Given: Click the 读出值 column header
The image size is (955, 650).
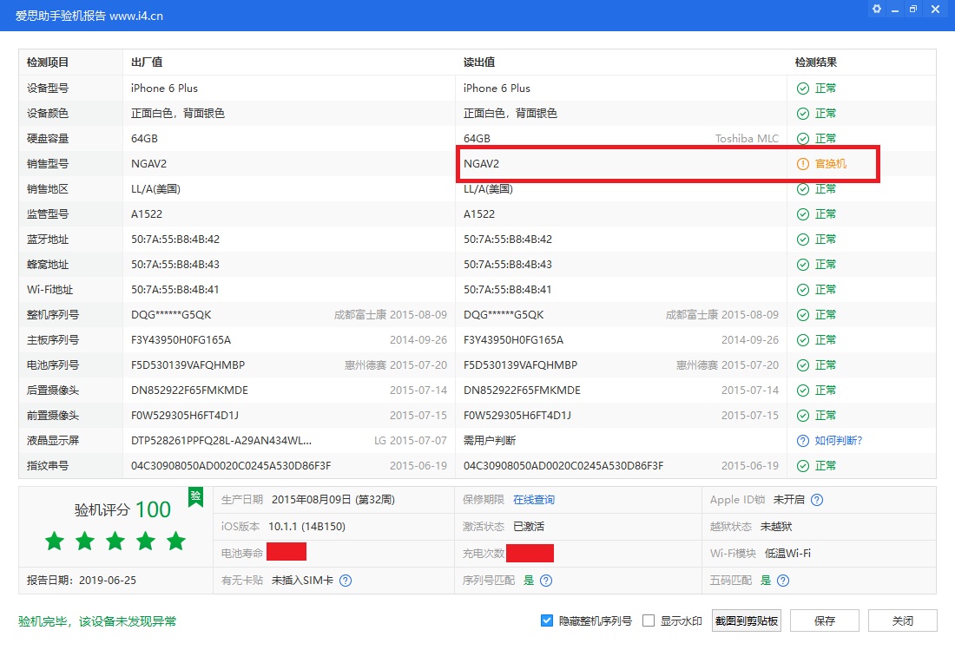Looking at the screenshot, I should tap(479, 62).
